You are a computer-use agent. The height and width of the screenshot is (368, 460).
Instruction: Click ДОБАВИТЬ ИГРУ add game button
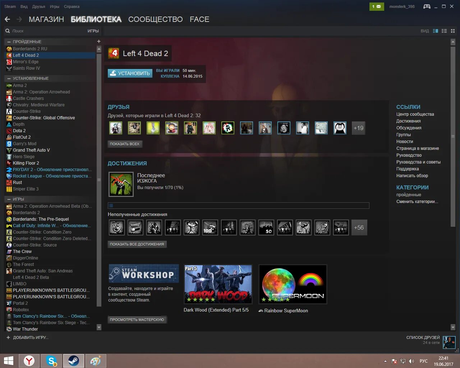pos(27,337)
